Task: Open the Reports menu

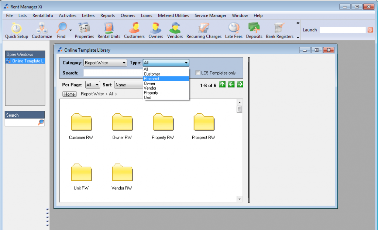Action: pyautogui.click(x=107, y=16)
